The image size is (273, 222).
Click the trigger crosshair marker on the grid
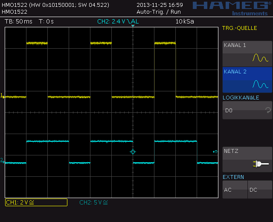(x=133, y=152)
